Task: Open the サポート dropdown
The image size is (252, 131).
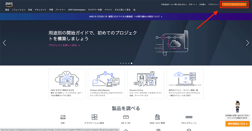Action: (193, 5)
